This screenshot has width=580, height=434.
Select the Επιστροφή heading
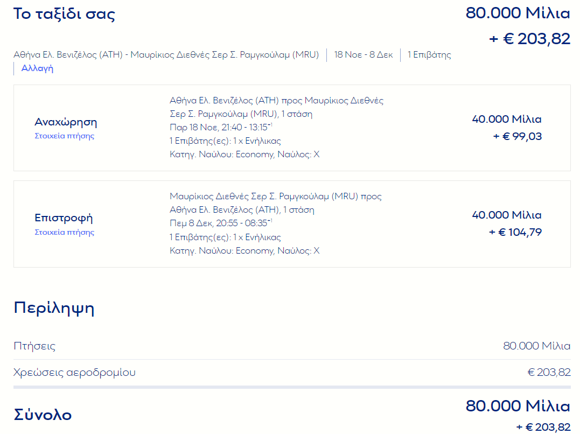(x=64, y=218)
